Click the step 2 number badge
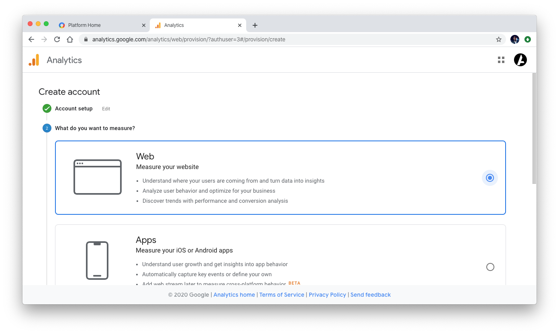 coord(47,128)
